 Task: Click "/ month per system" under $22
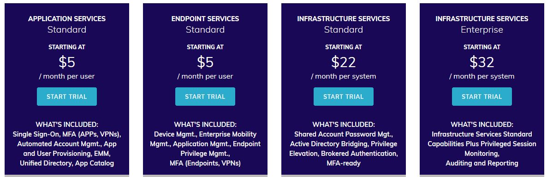344,76
